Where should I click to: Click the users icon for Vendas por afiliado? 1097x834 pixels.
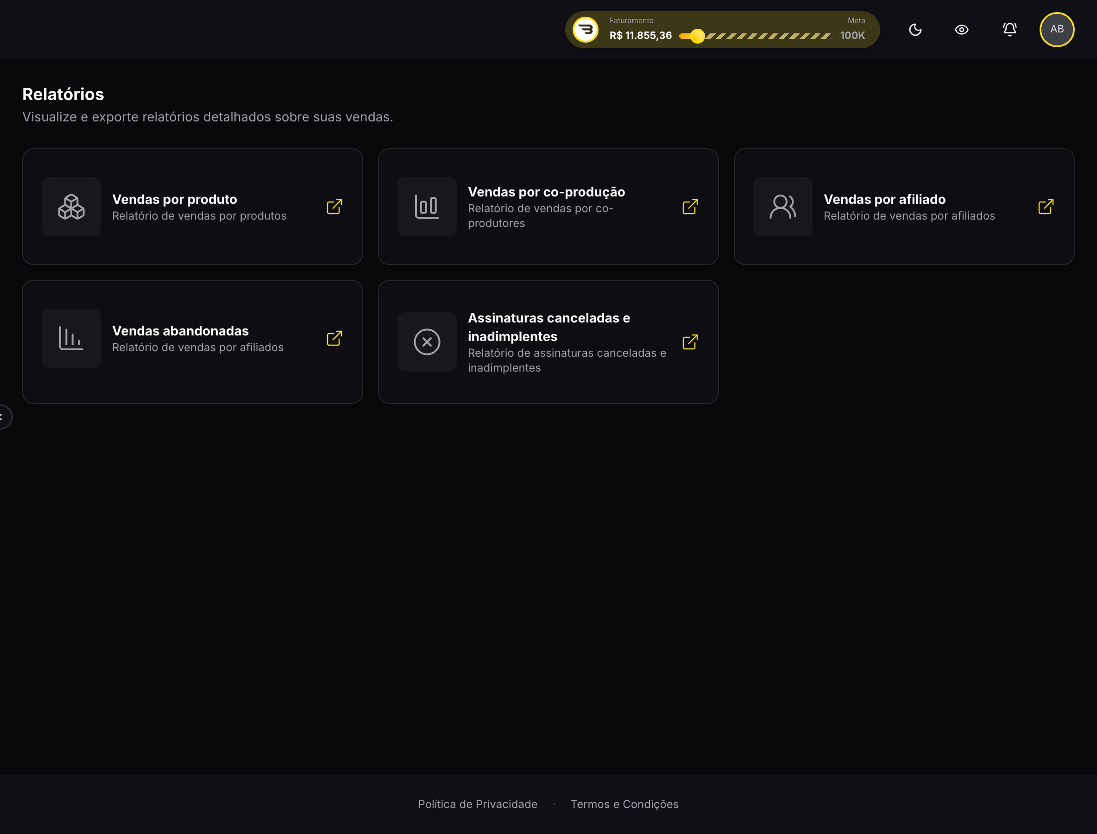[783, 207]
